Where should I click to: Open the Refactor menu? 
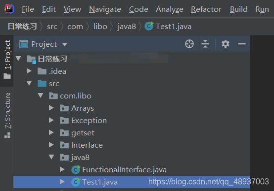(206, 9)
